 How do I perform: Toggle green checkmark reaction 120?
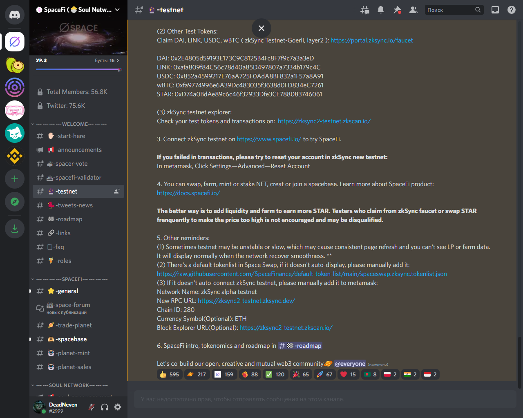[x=275, y=374]
